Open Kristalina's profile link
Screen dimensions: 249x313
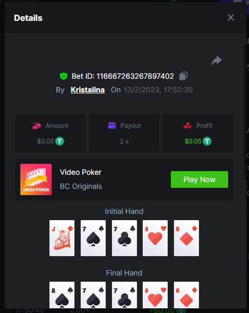point(88,90)
